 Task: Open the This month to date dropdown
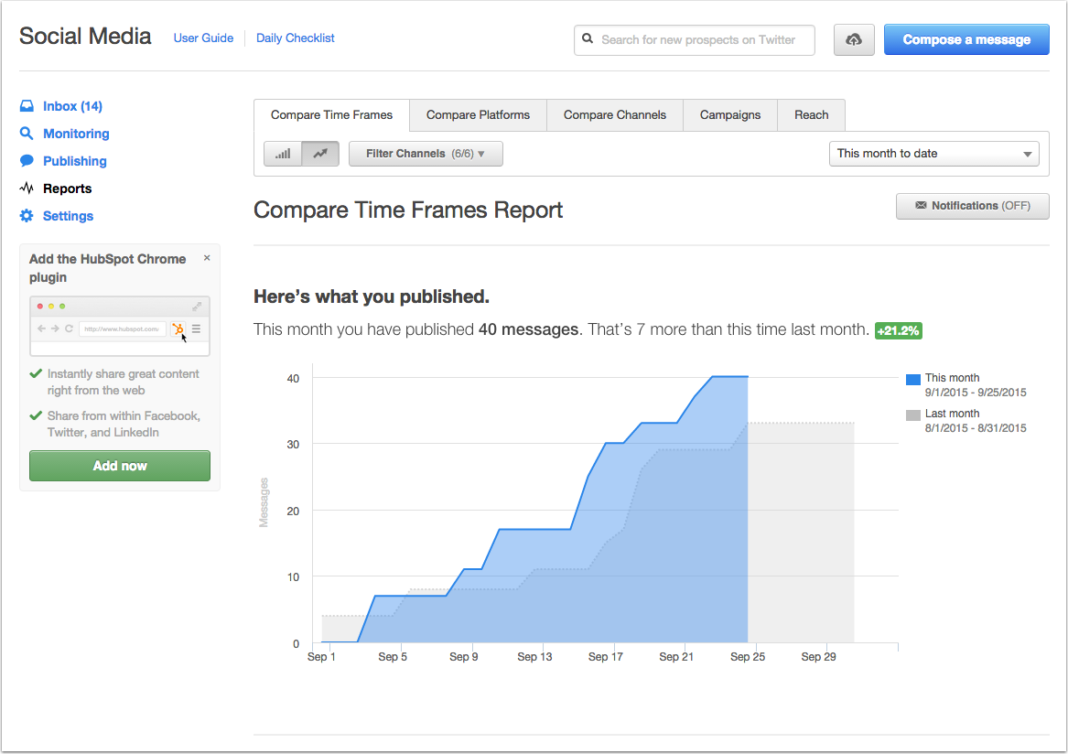(x=933, y=154)
